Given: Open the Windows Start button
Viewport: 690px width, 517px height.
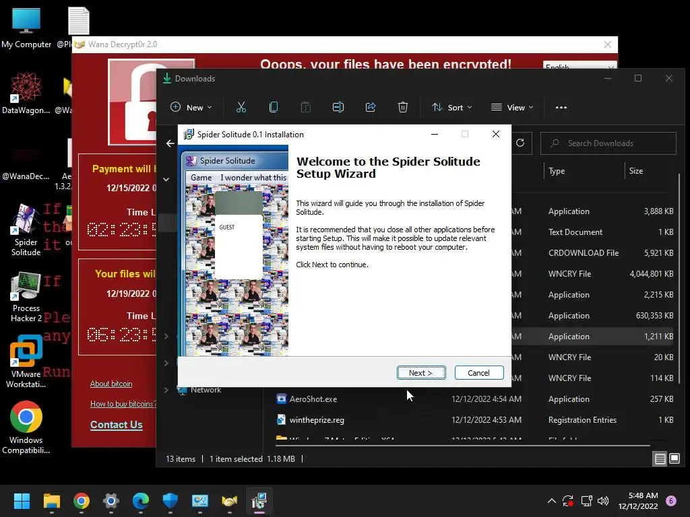Looking at the screenshot, I should [22, 501].
